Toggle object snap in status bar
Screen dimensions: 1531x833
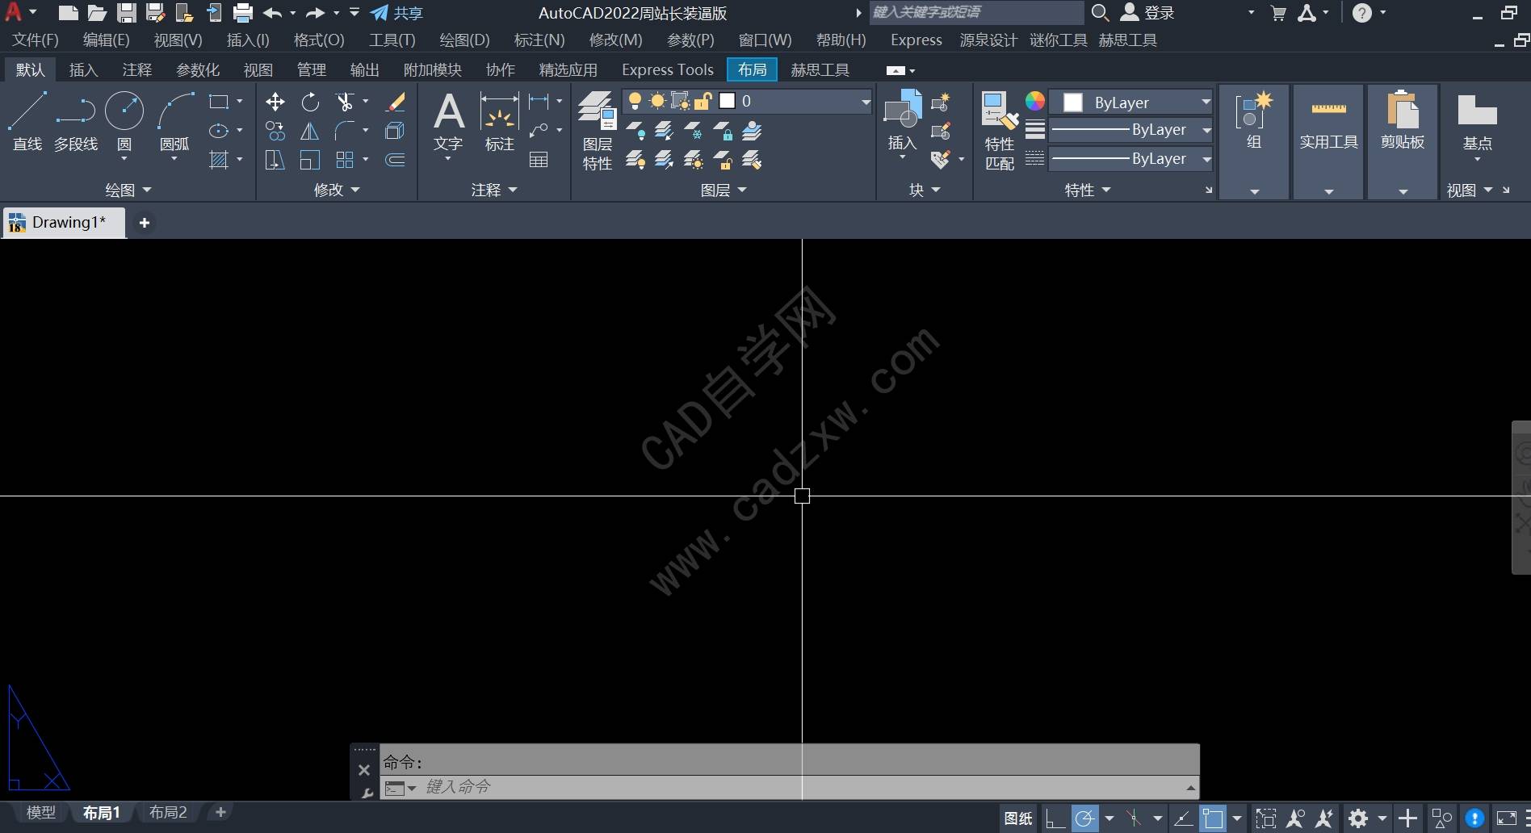point(1212,818)
